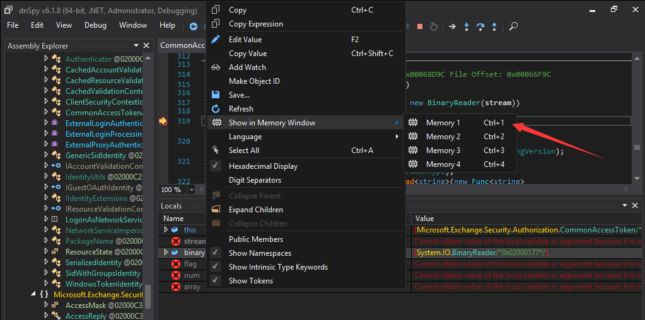Click the Refresh circular arrow icon
This screenshot has height=320, width=645.
[216, 109]
